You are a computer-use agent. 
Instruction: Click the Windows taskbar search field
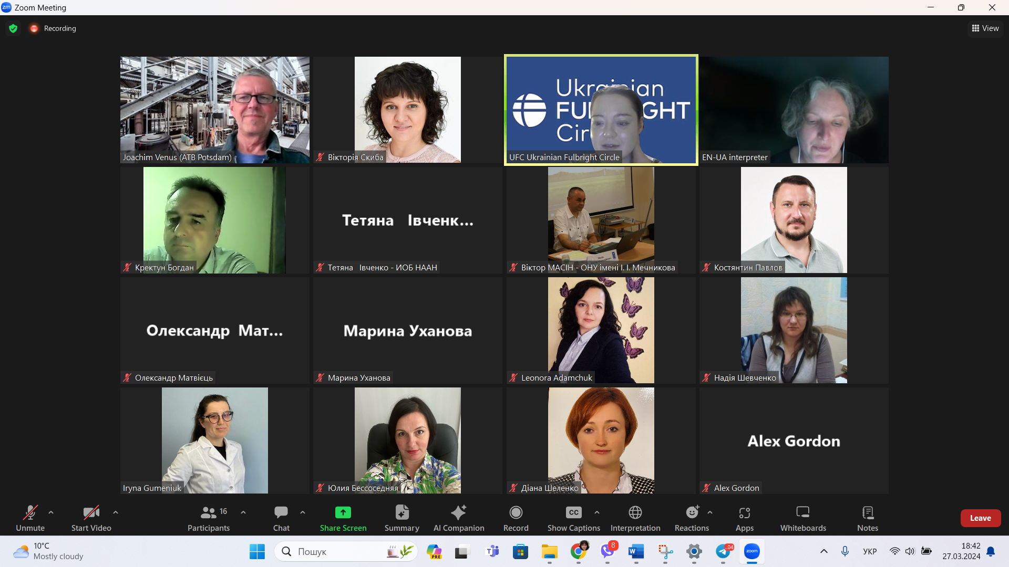click(336, 551)
